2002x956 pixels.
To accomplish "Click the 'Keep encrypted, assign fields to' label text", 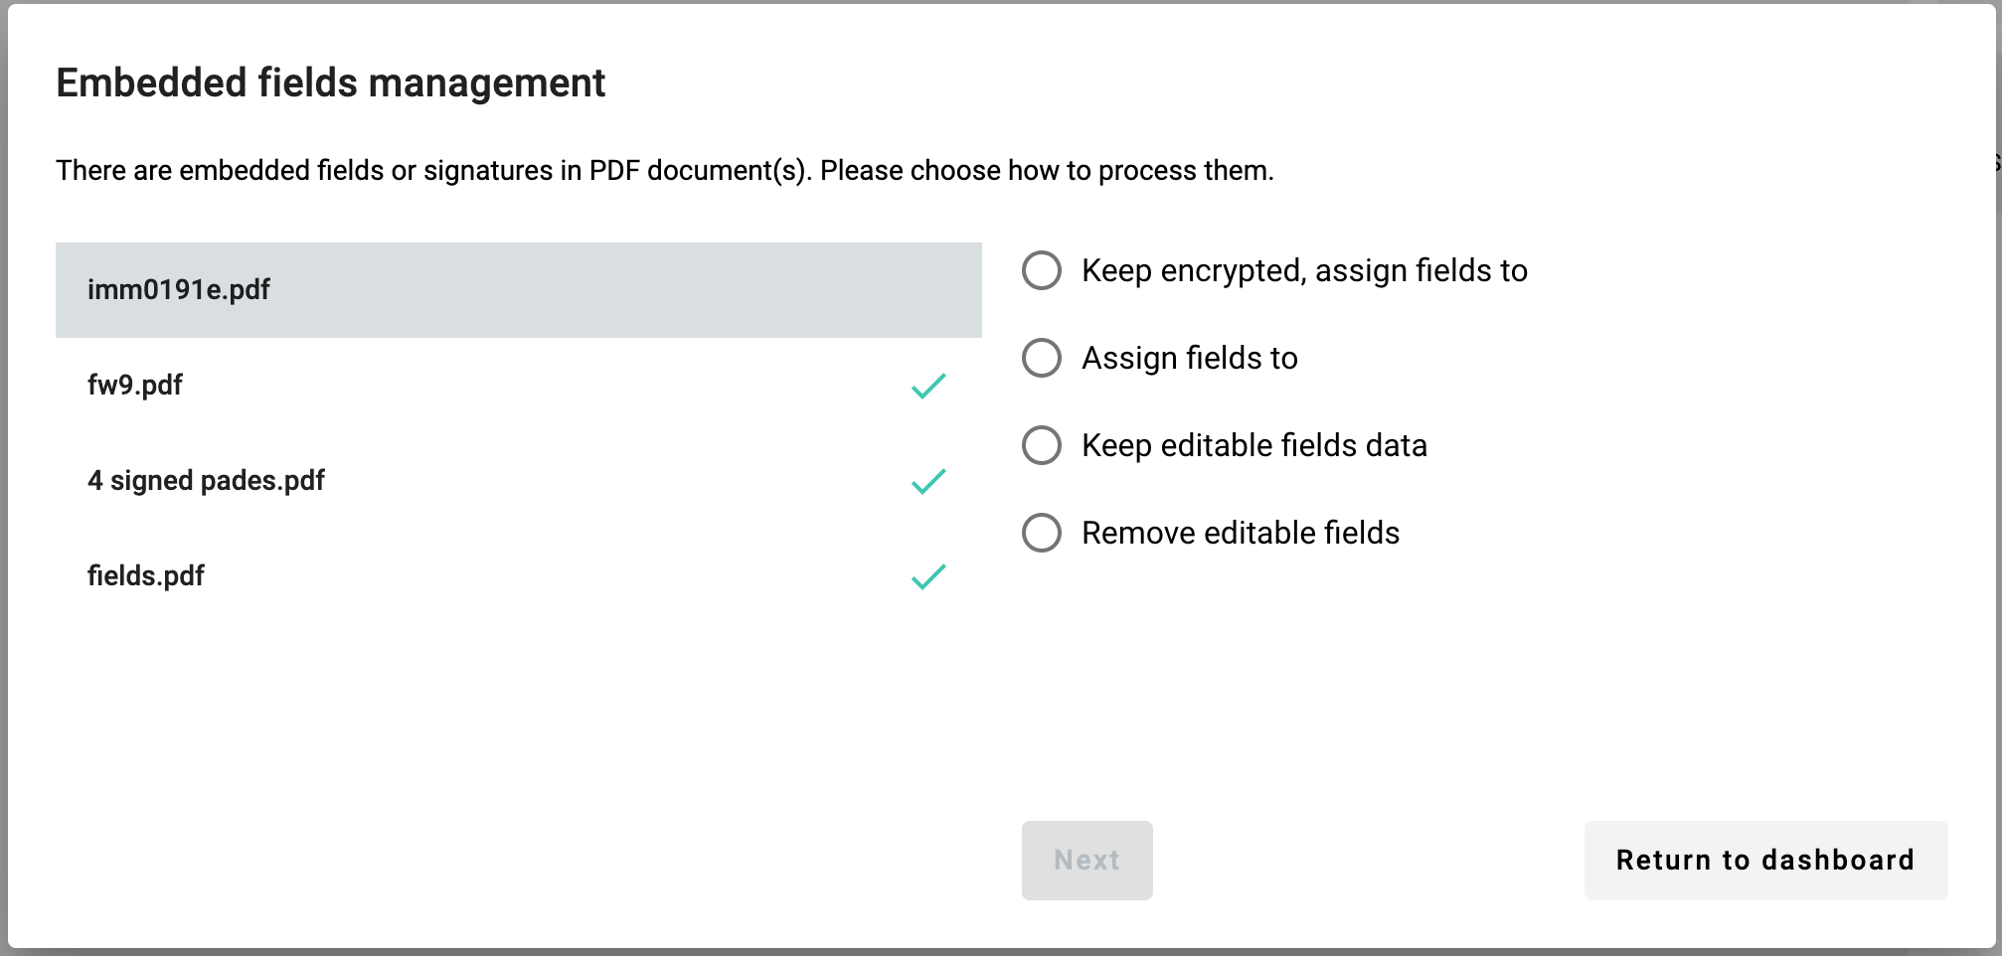I will [x=1304, y=270].
